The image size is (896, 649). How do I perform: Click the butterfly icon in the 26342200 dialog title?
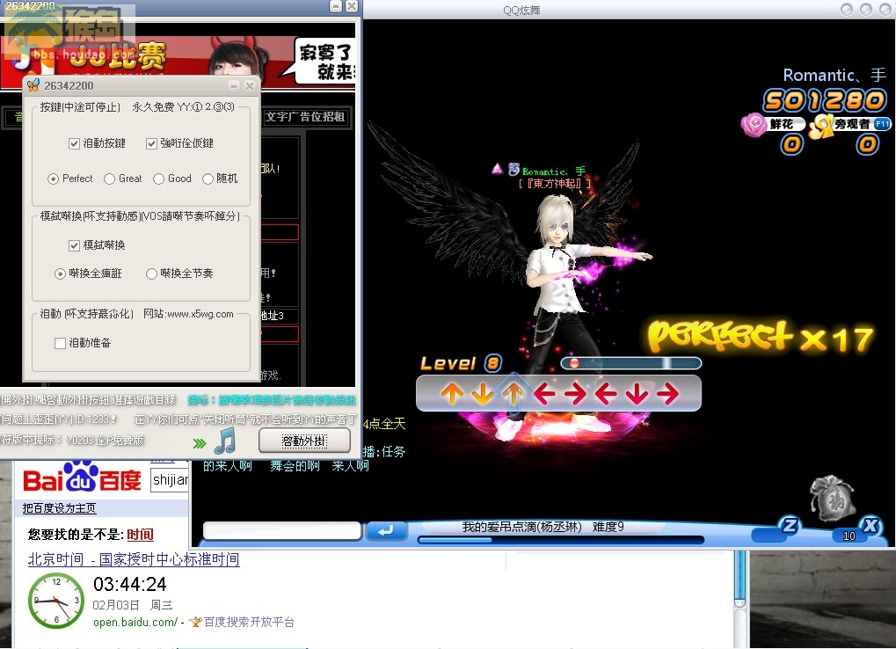coord(33,85)
